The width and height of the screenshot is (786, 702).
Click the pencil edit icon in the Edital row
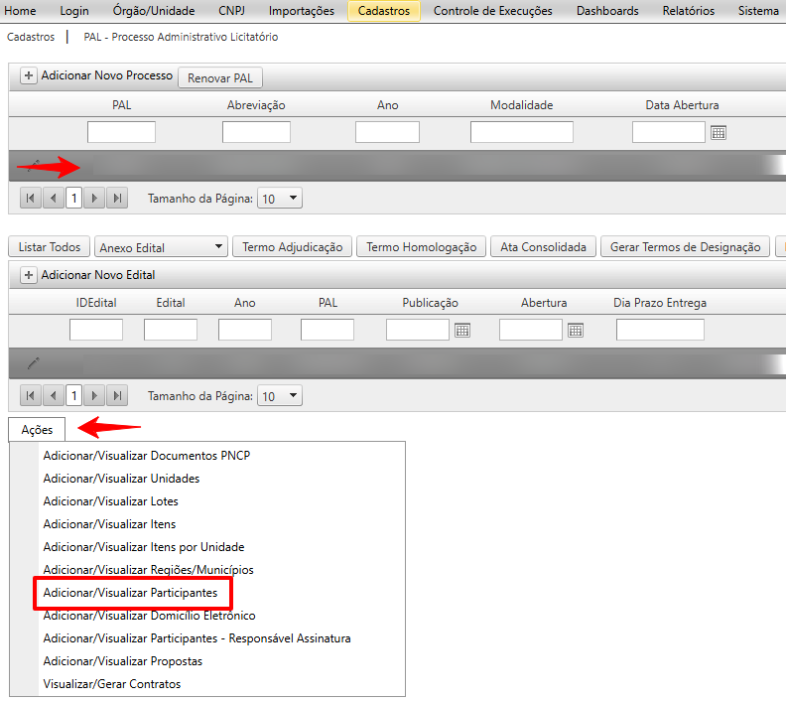click(x=34, y=363)
